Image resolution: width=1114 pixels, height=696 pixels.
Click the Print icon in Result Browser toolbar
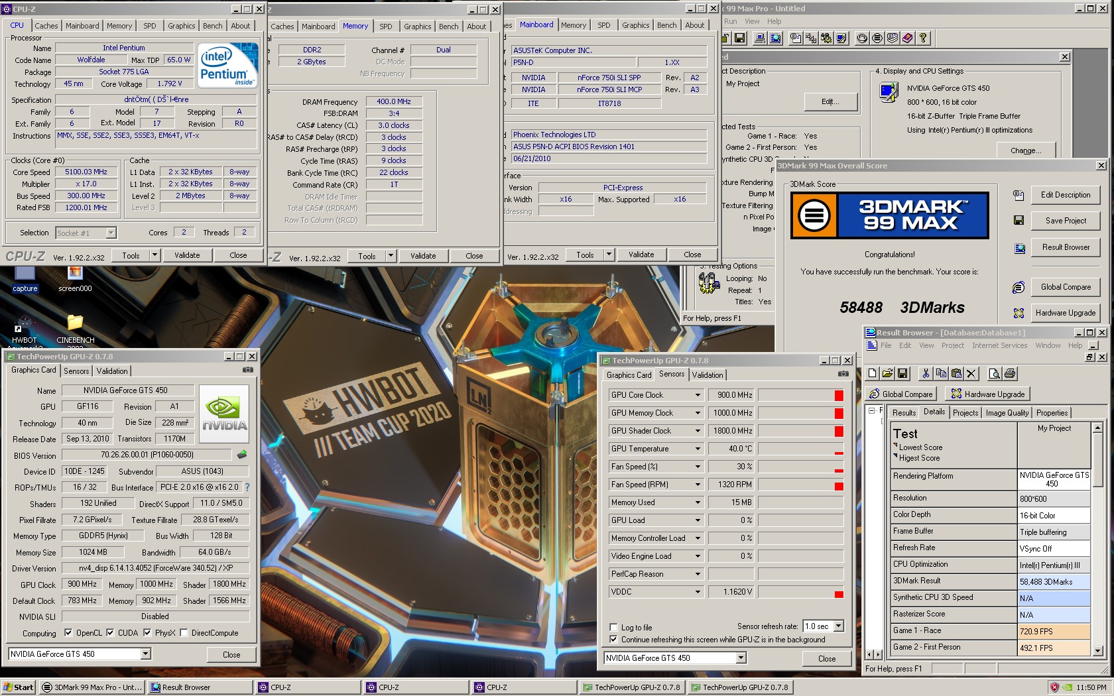[1009, 374]
